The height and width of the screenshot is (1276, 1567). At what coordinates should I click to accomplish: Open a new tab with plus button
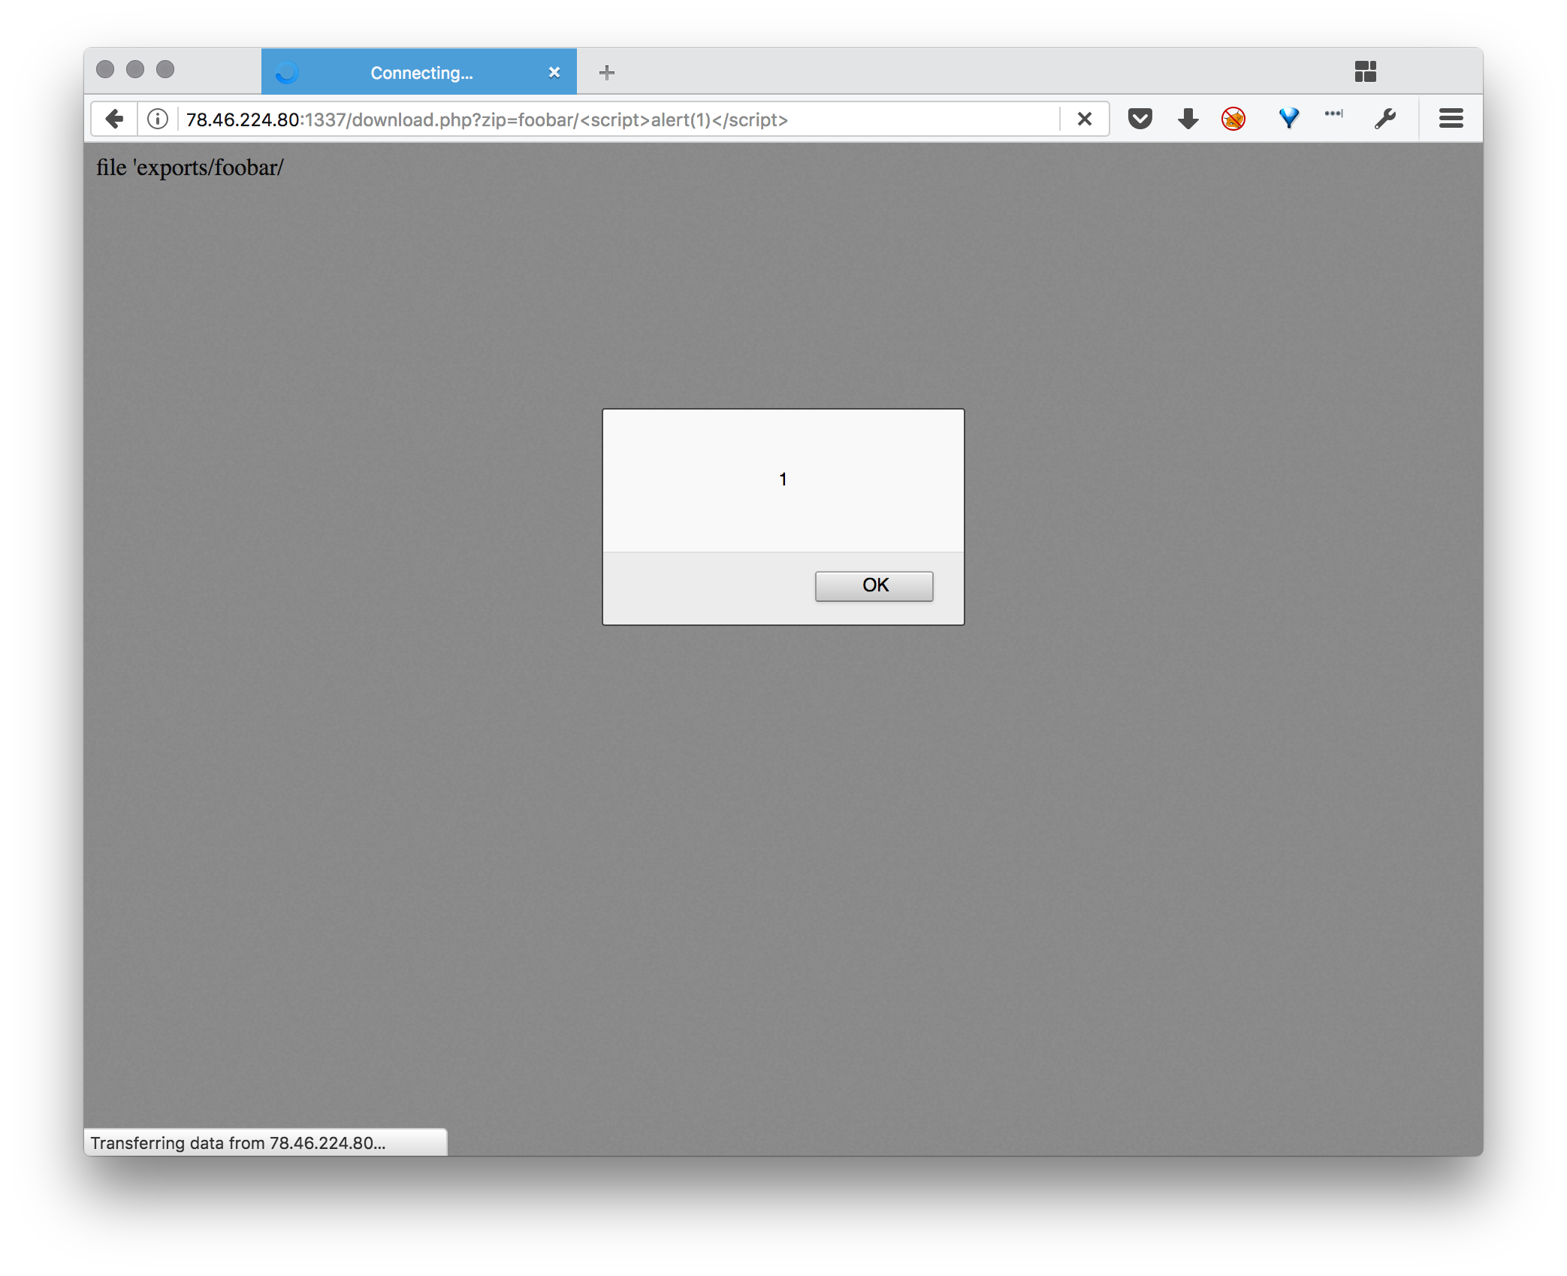(x=607, y=73)
